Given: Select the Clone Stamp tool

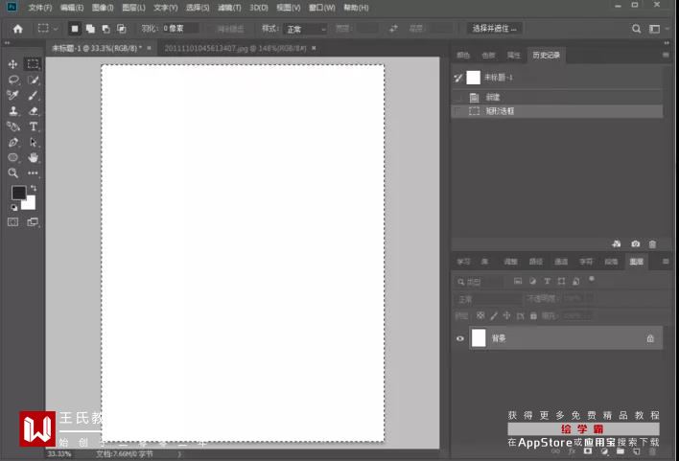Looking at the screenshot, I should coord(13,111).
